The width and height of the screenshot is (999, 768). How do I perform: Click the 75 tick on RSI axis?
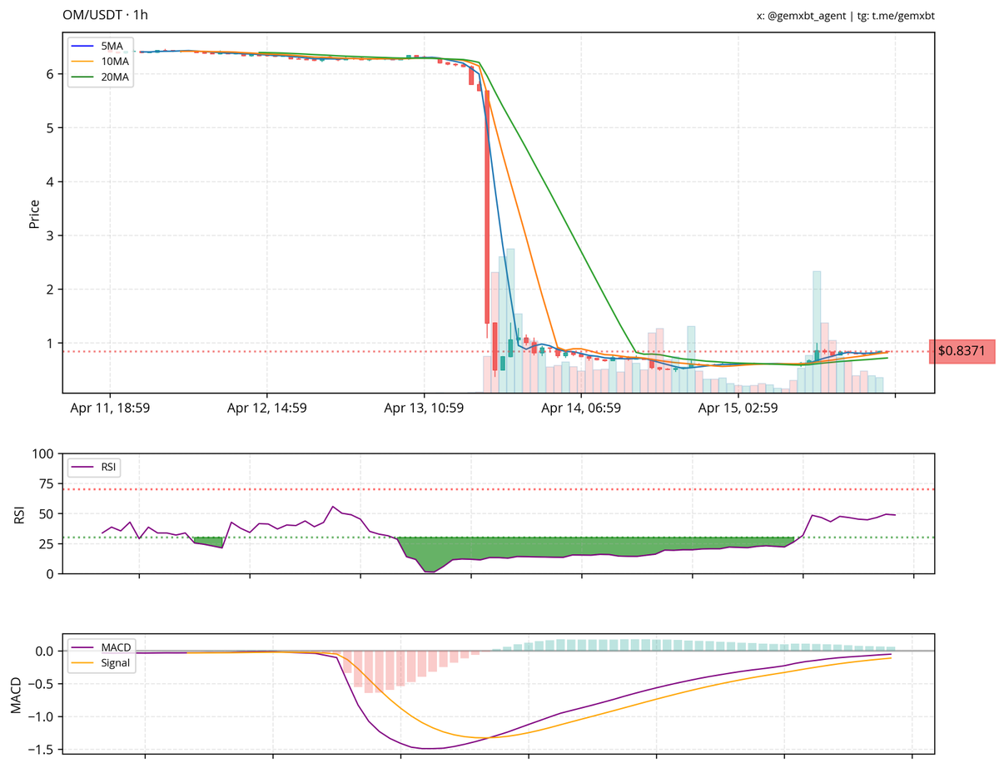pyautogui.click(x=47, y=484)
